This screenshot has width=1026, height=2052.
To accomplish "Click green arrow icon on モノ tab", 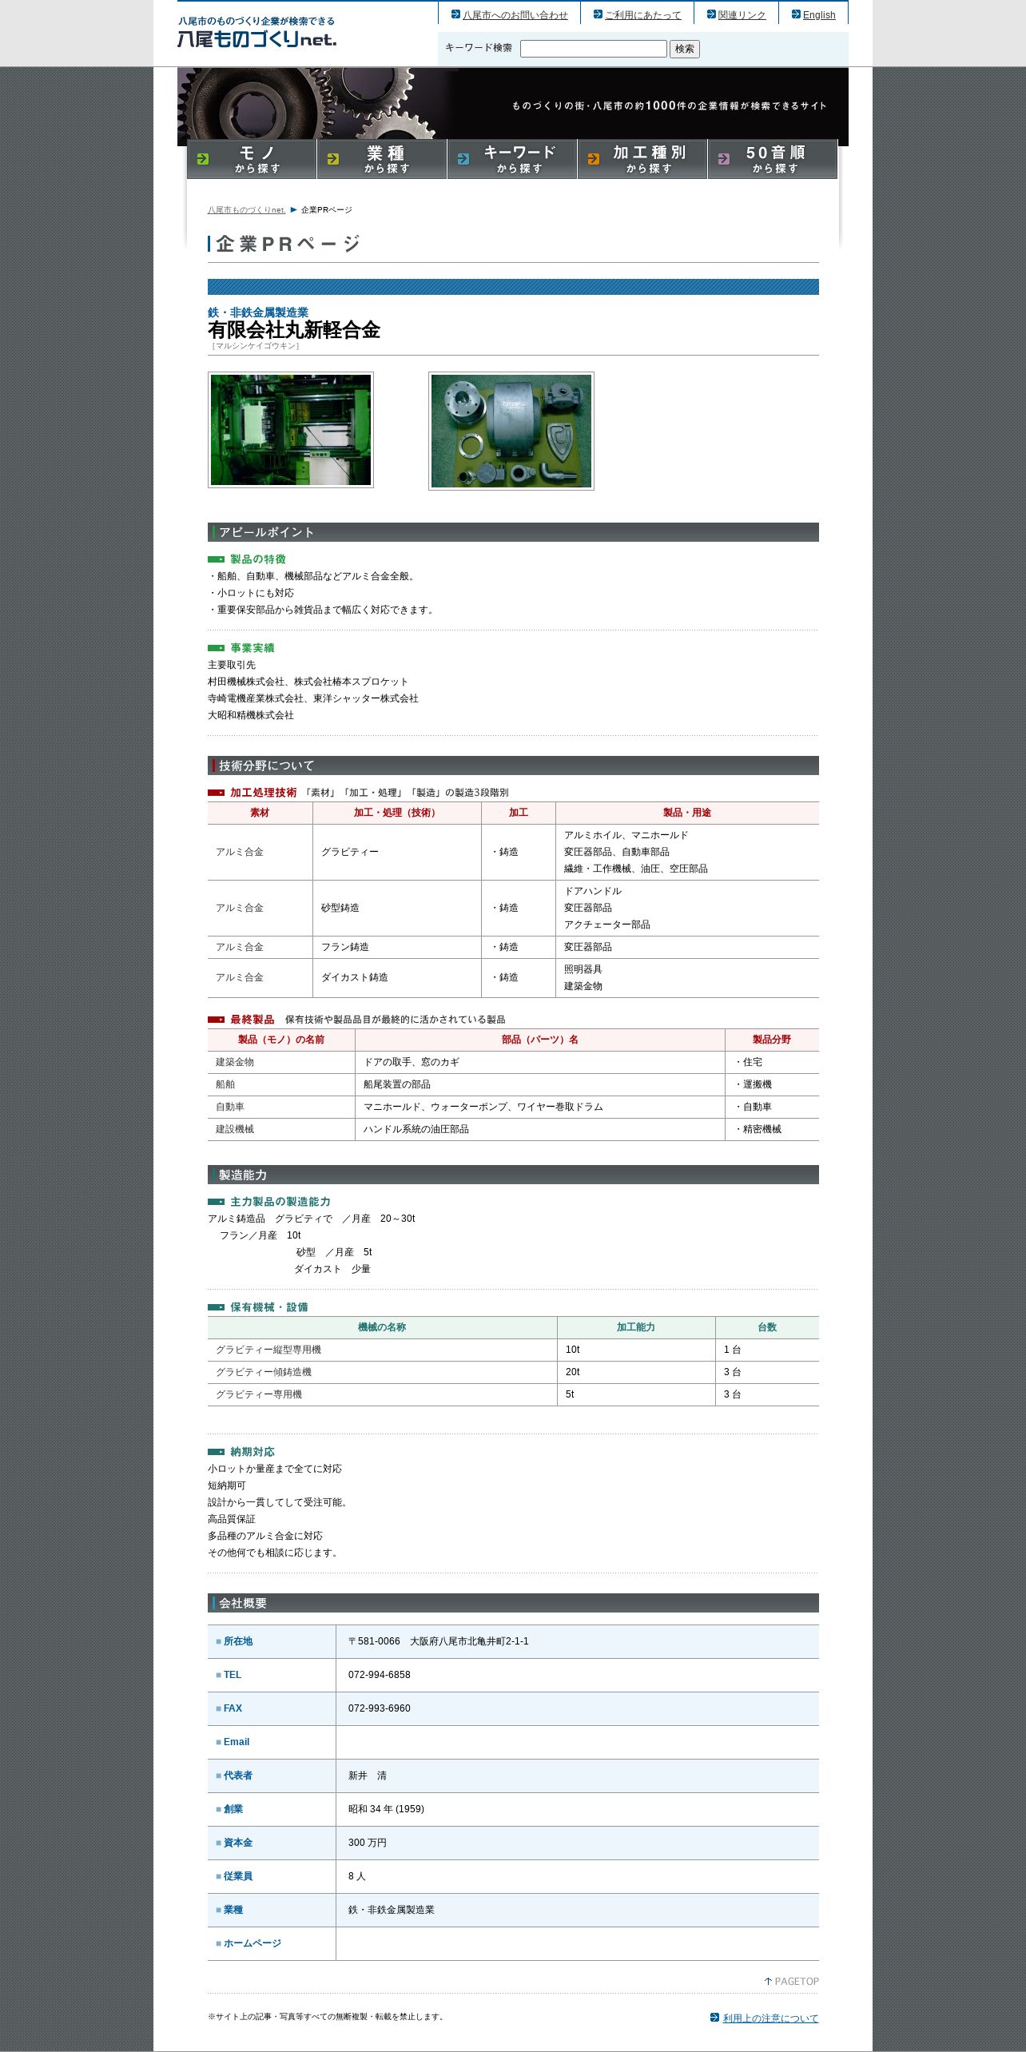I will tap(203, 159).
